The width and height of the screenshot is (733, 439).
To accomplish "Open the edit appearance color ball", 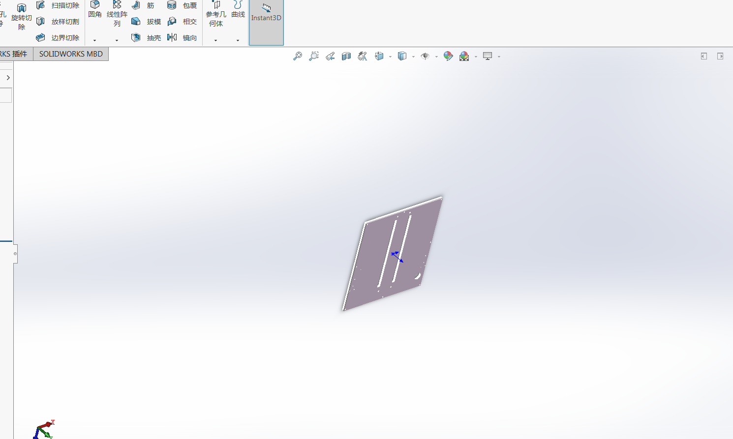I will coord(448,56).
